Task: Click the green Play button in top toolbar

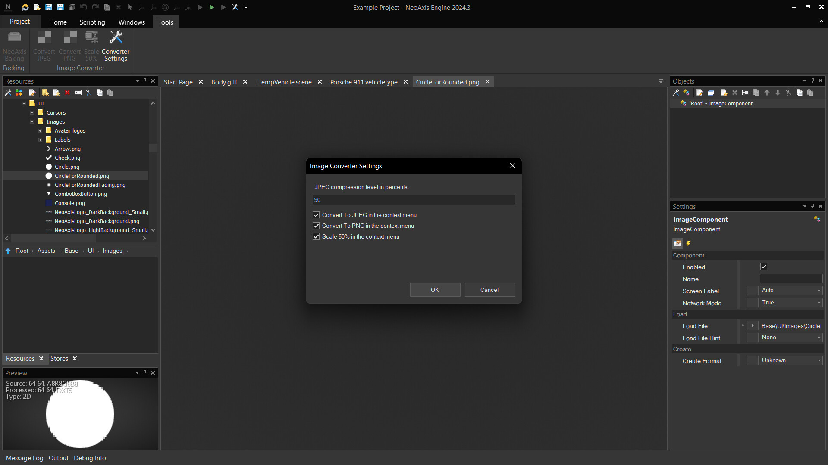Action: click(x=211, y=7)
